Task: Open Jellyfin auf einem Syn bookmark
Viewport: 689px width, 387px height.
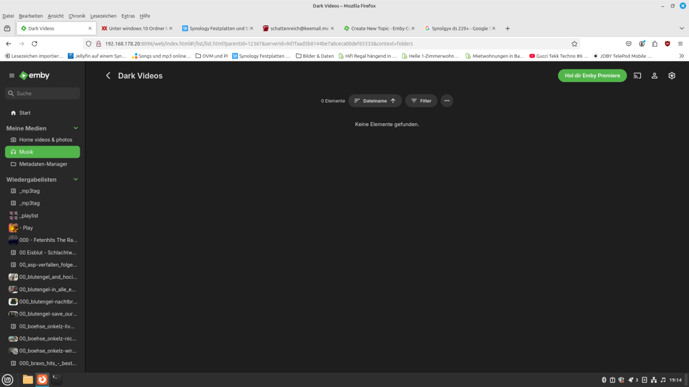Action: pos(97,56)
